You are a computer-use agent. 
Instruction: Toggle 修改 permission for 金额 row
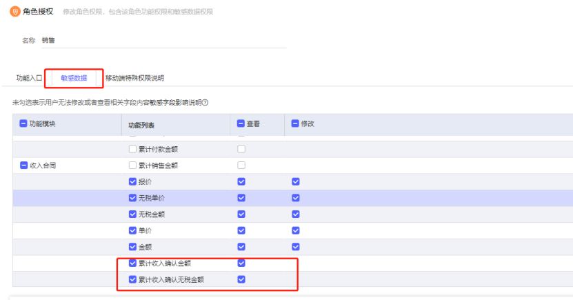click(296, 247)
